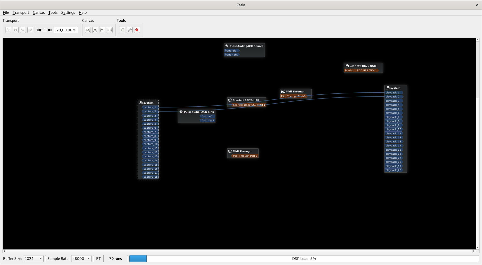Viewport: 482px width, 265px height.
Task: Click the DSP Load progress bar
Action: coord(304,258)
